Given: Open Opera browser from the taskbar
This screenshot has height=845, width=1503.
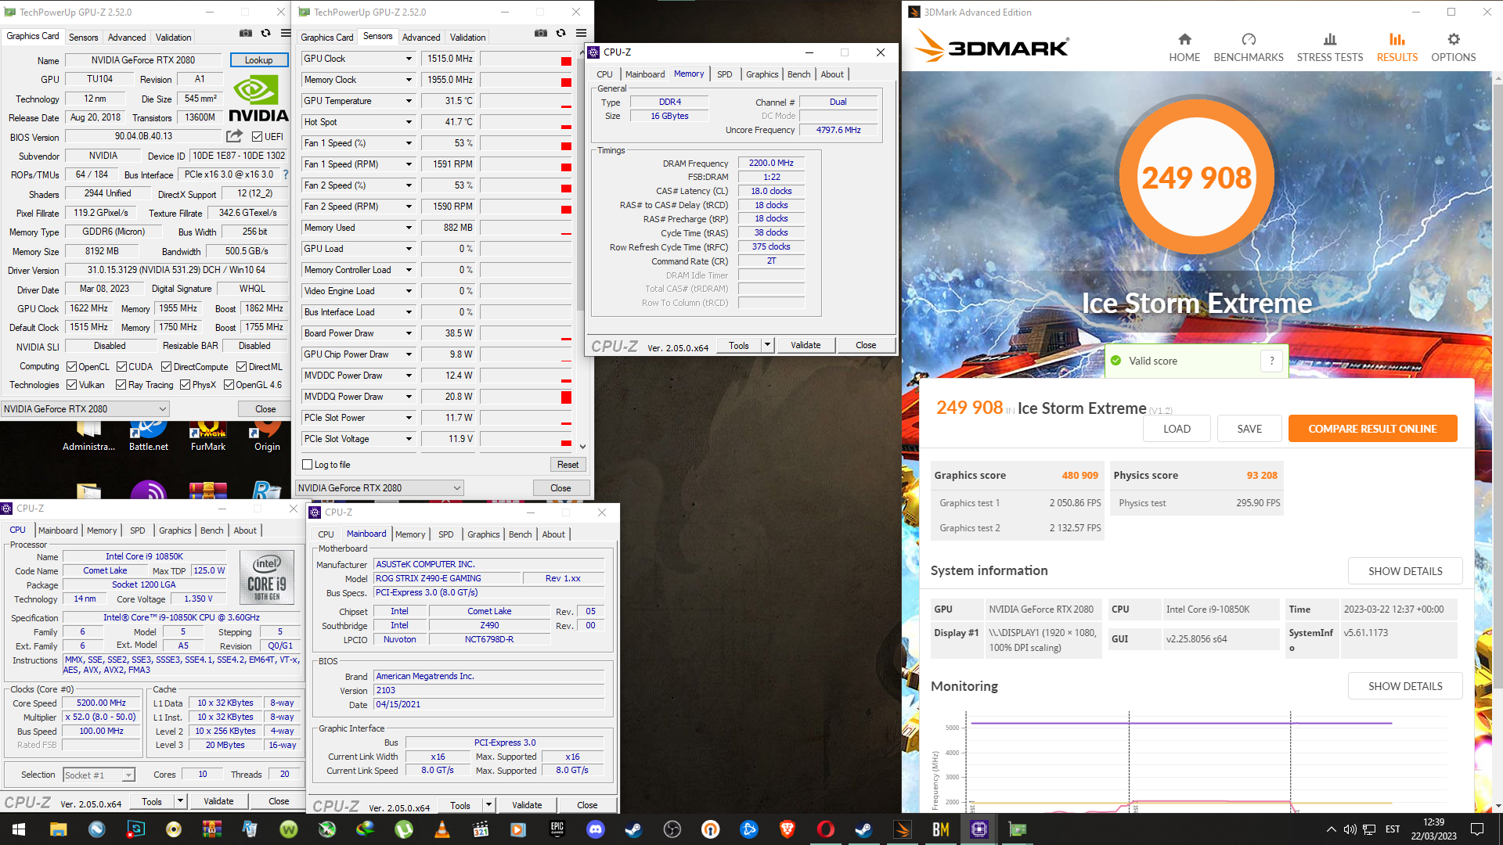Looking at the screenshot, I should click(x=826, y=829).
